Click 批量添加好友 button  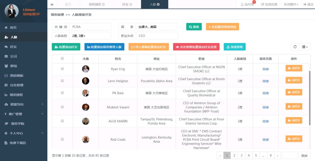coord(66,47)
